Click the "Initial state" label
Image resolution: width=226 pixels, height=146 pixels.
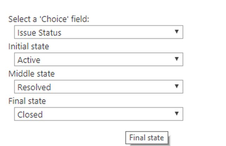point(29,46)
